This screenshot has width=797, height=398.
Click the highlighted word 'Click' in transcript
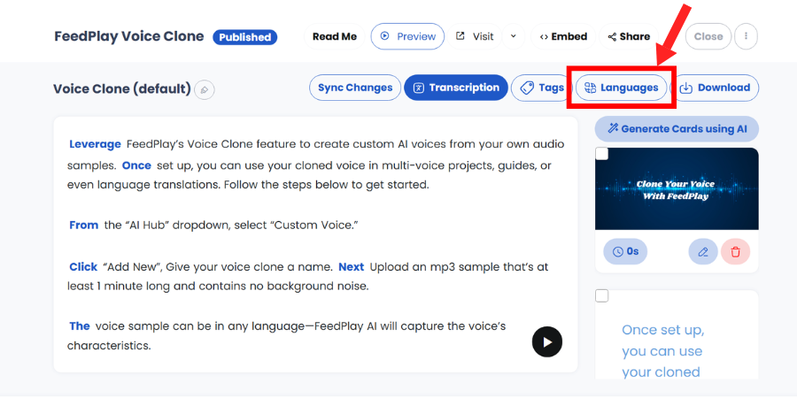click(x=83, y=266)
